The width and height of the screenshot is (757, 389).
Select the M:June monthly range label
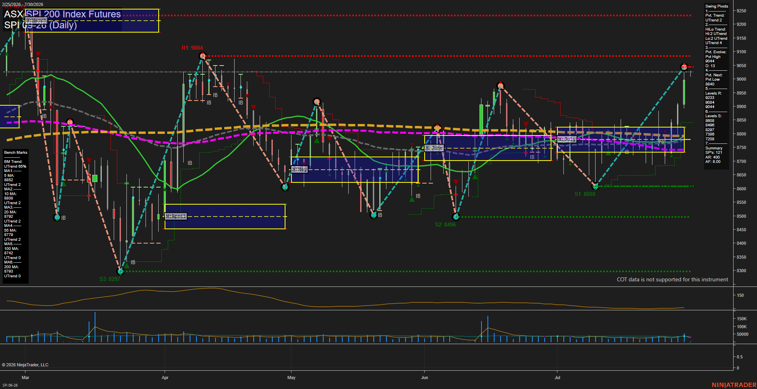(x=434, y=148)
